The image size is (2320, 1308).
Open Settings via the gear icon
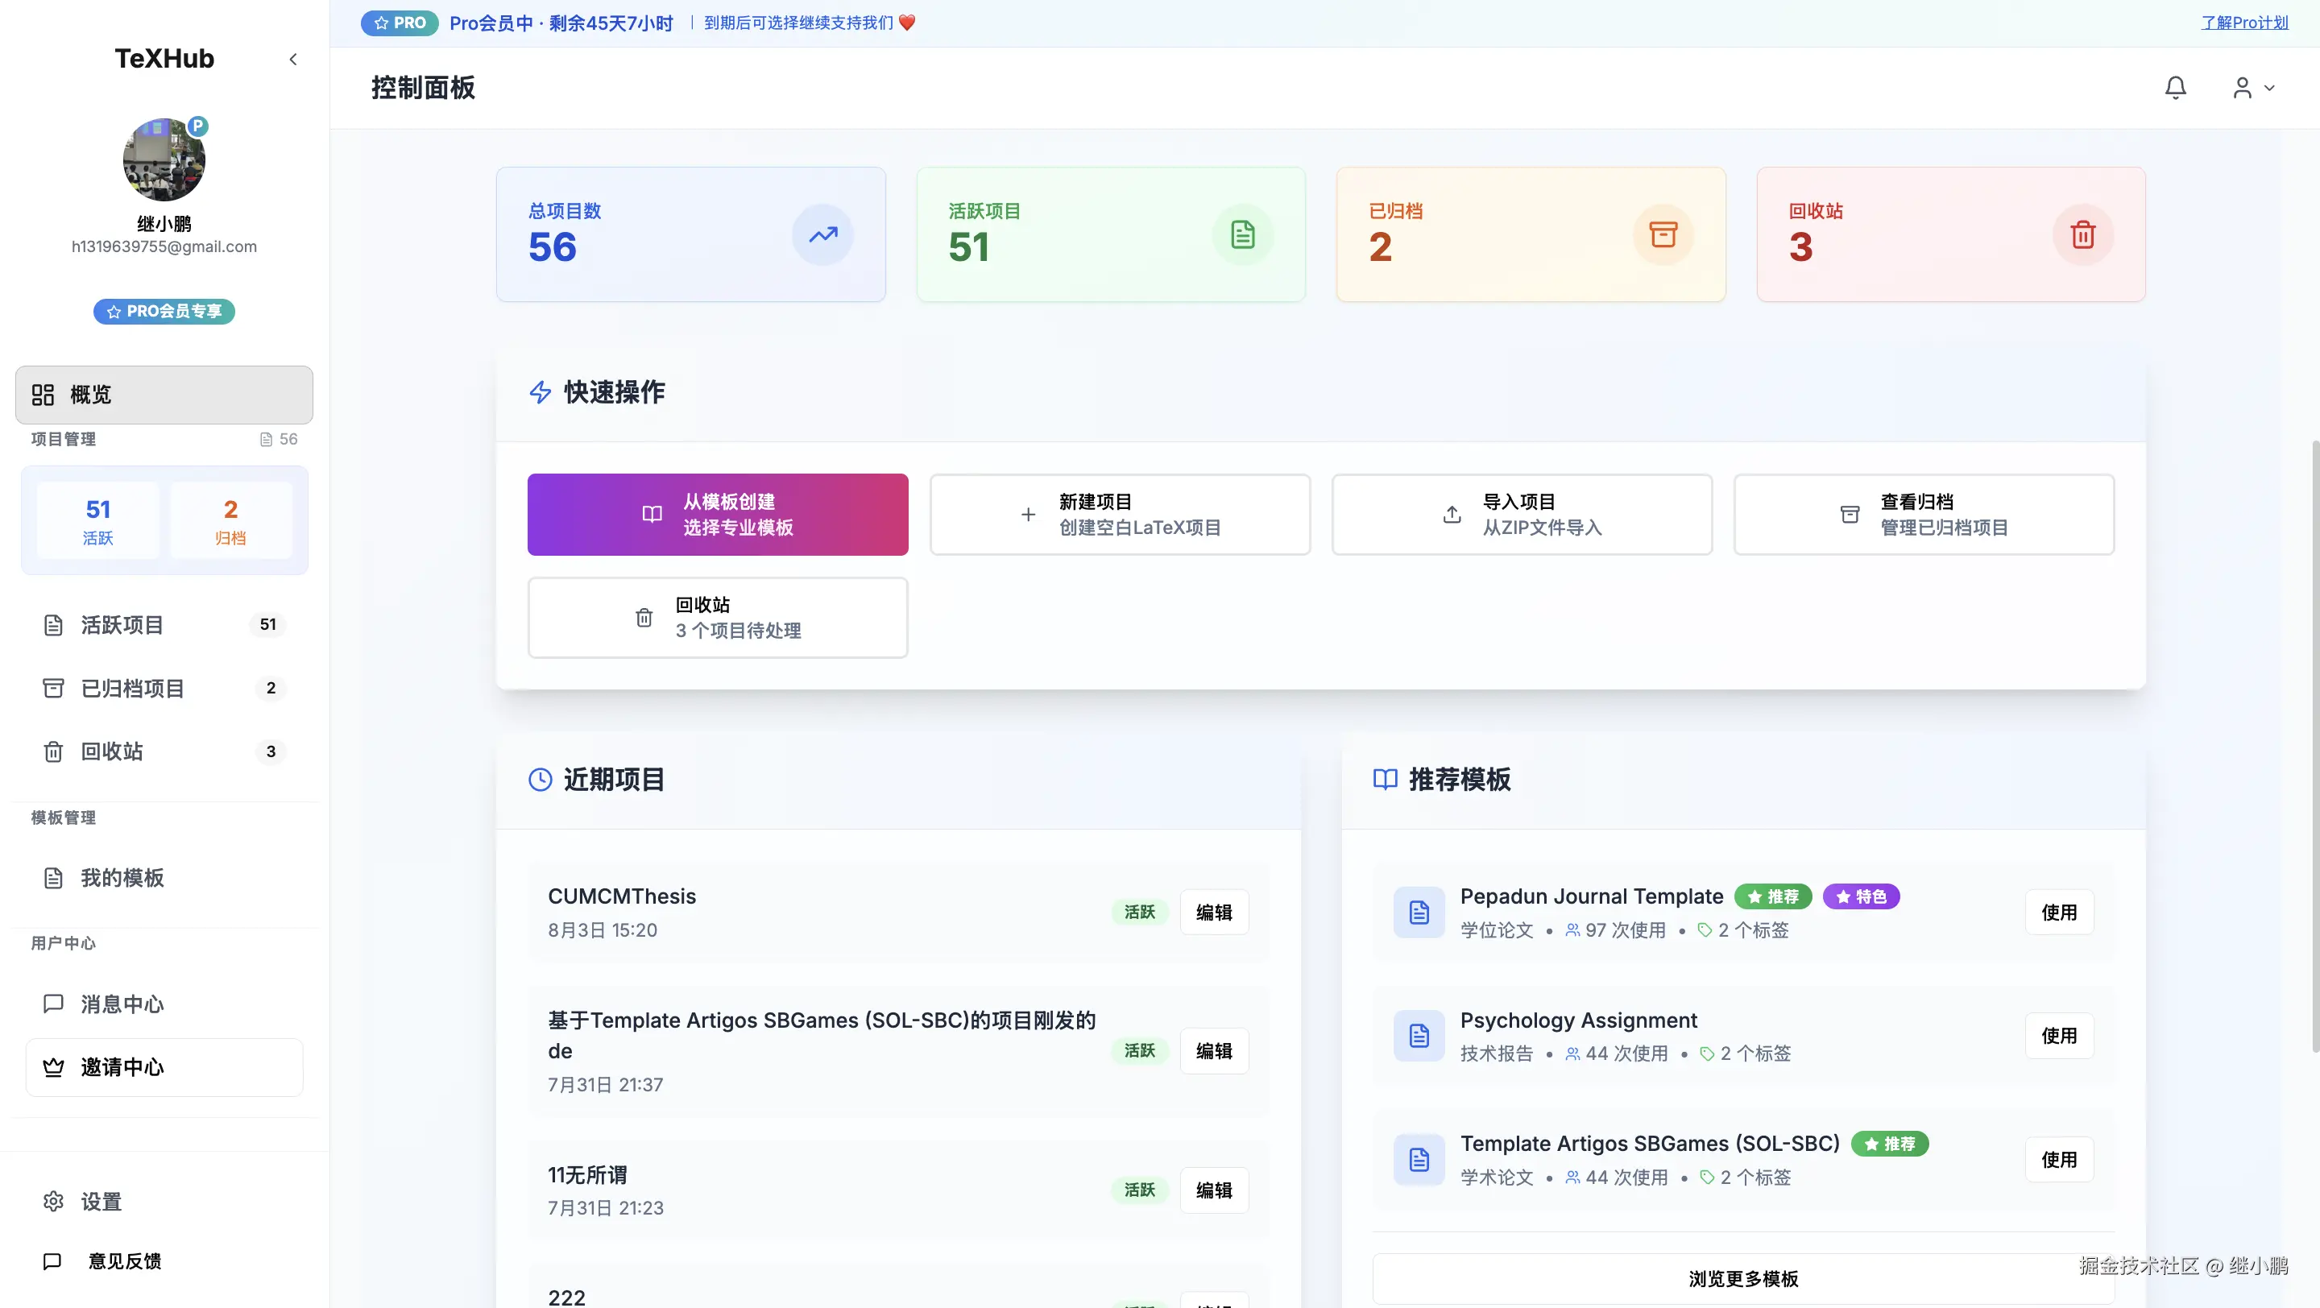click(53, 1201)
